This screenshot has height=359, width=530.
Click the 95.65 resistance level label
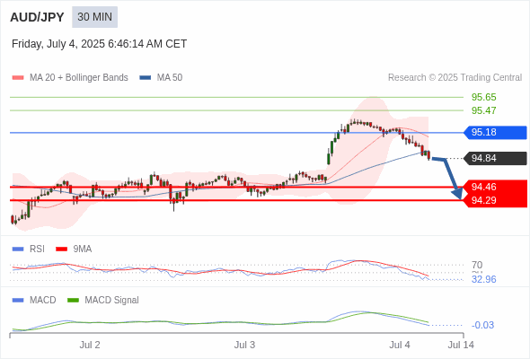click(x=483, y=97)
